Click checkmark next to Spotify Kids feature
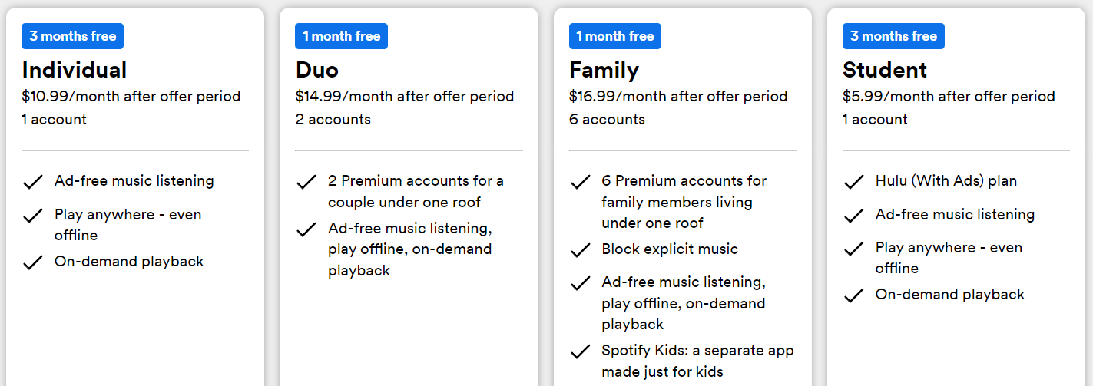Viewport: 1093px width, 386px height. (x=580, y=352)
